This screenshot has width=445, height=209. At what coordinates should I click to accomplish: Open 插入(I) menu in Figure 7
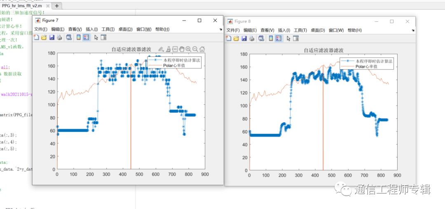[91, 29]
